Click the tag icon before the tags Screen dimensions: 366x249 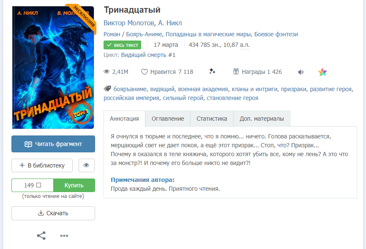(107, 89)
